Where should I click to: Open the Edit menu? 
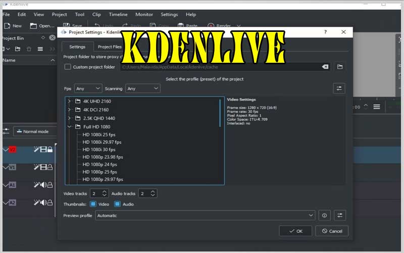(x=22, y=15)
